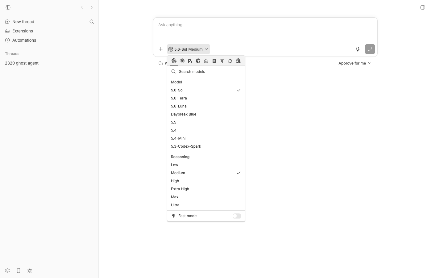Open settings gear in sidebar footer
Screen dimensions: 432x278
(7, 271)
